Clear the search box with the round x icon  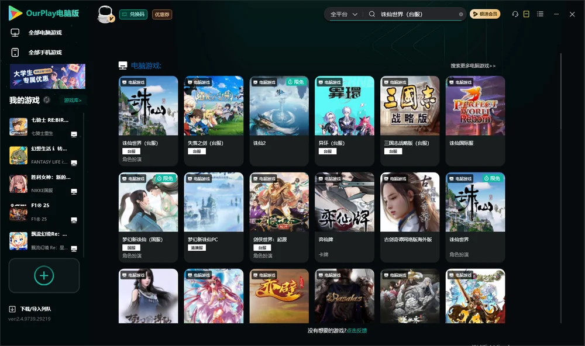[461, 14]
